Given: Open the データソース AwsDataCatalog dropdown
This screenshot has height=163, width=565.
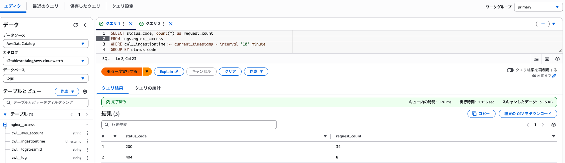Looking at the screenshot, I should pos(45,44).
